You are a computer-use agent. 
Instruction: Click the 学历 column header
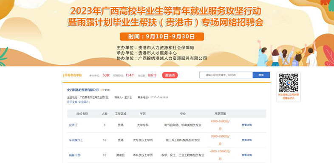(143, 114)
